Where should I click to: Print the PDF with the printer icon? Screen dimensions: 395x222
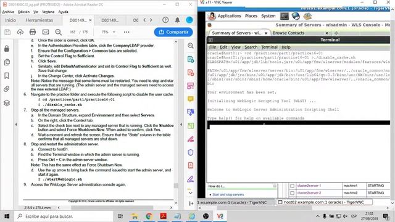pos(33,32)
